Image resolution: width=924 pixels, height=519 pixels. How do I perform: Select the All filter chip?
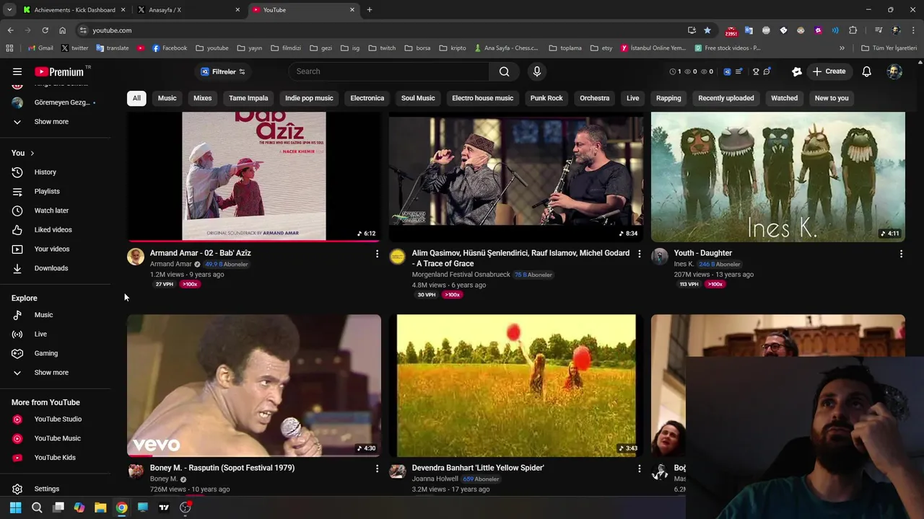[x=136, y=98]
